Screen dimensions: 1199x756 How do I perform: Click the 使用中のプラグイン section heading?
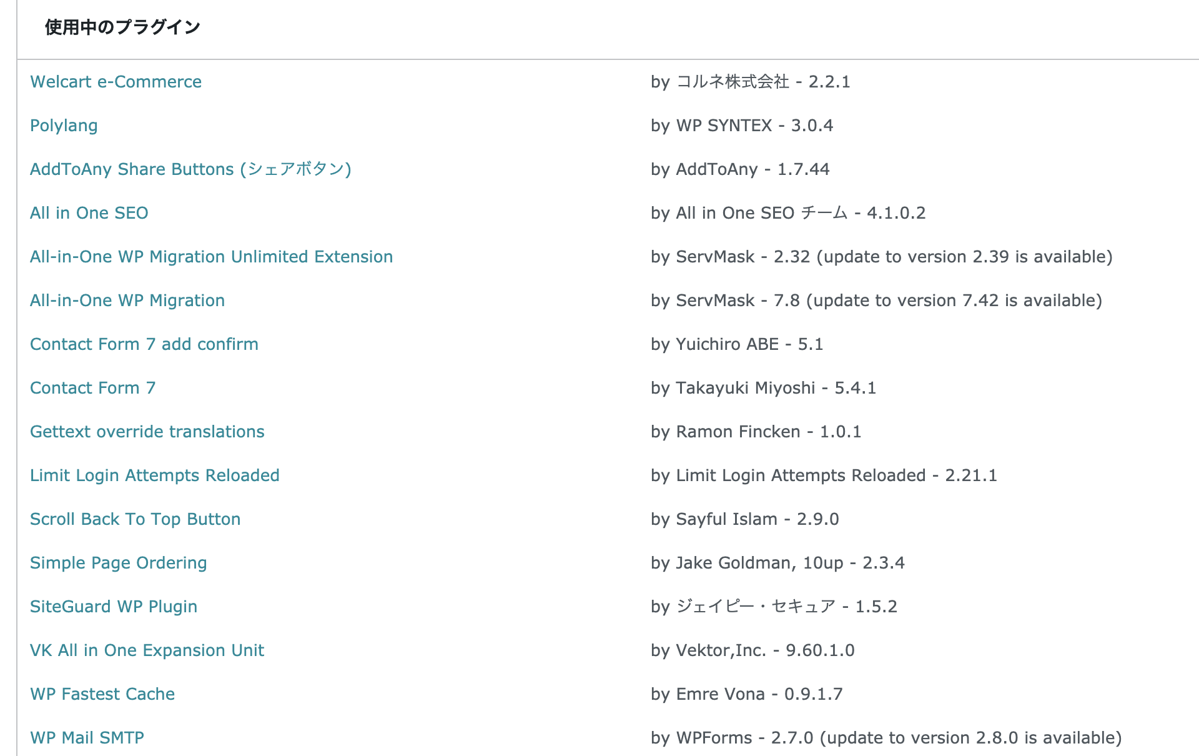[122, 27]
